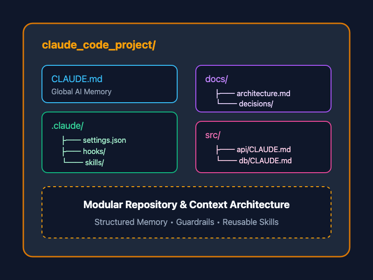This screenshot has width=373, height=280.
Task: Click Modular Repository & Context Architecture heading
Action: [186, 205]
